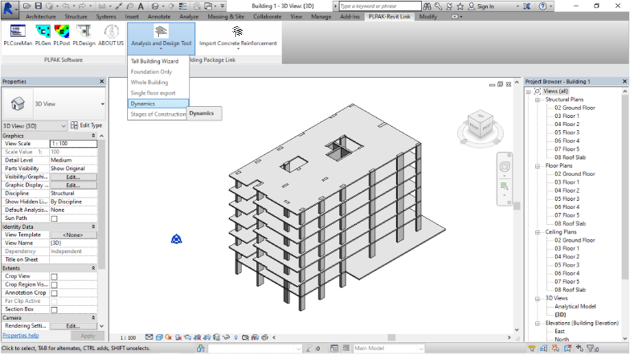Select Dynamics from the dropdown menu
630x355 pixels.
pos(158,104)
